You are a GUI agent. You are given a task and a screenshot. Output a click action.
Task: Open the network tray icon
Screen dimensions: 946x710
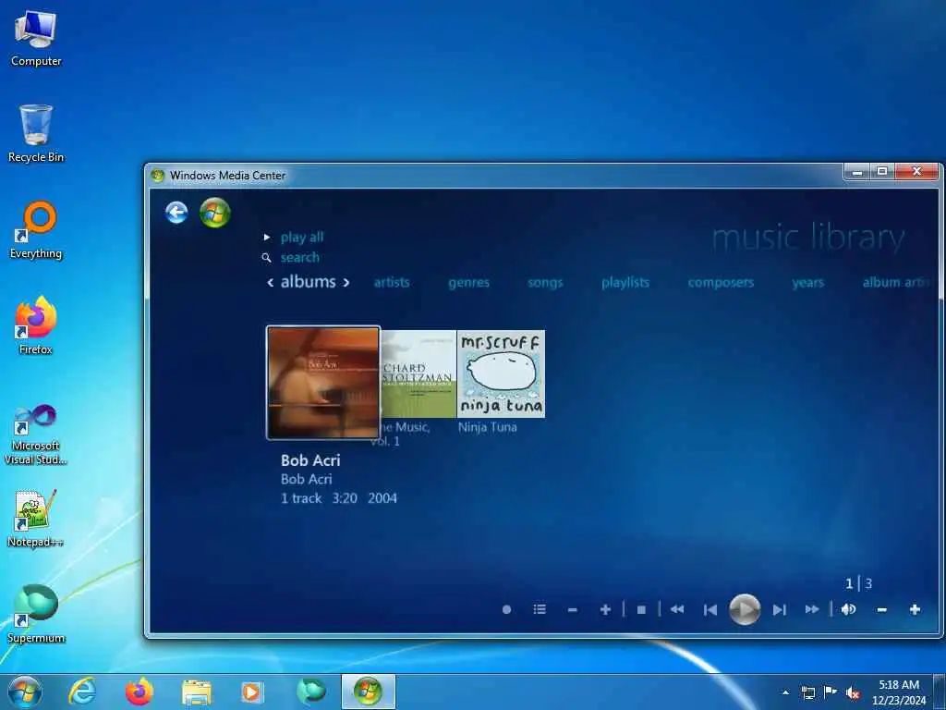[x=807, y=692]
